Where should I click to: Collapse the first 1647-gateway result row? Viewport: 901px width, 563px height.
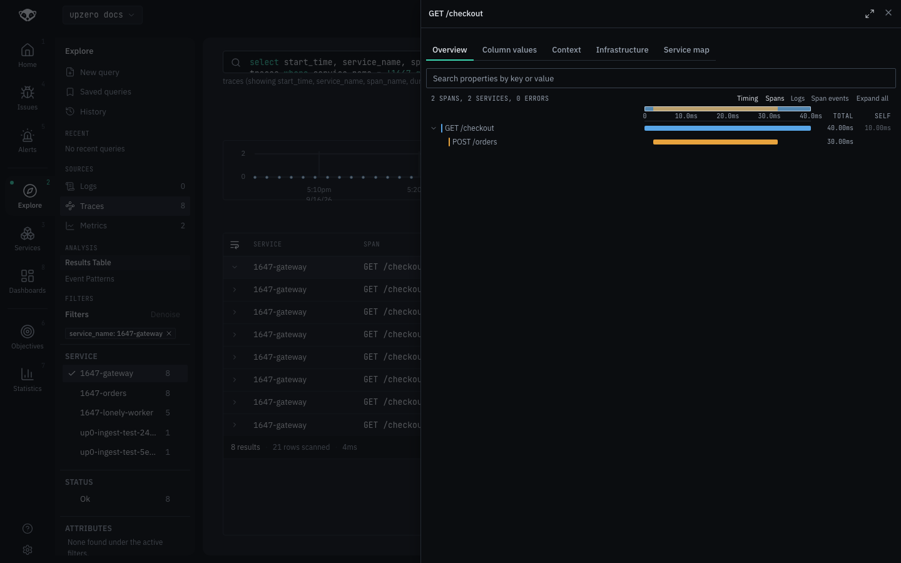pos(235,267)
